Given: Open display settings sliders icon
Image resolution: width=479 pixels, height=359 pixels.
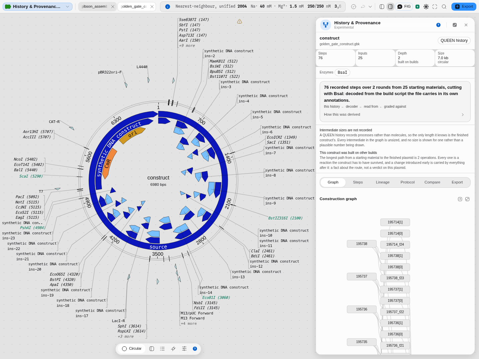Looking at the screenshot, I should pos(184,349).
